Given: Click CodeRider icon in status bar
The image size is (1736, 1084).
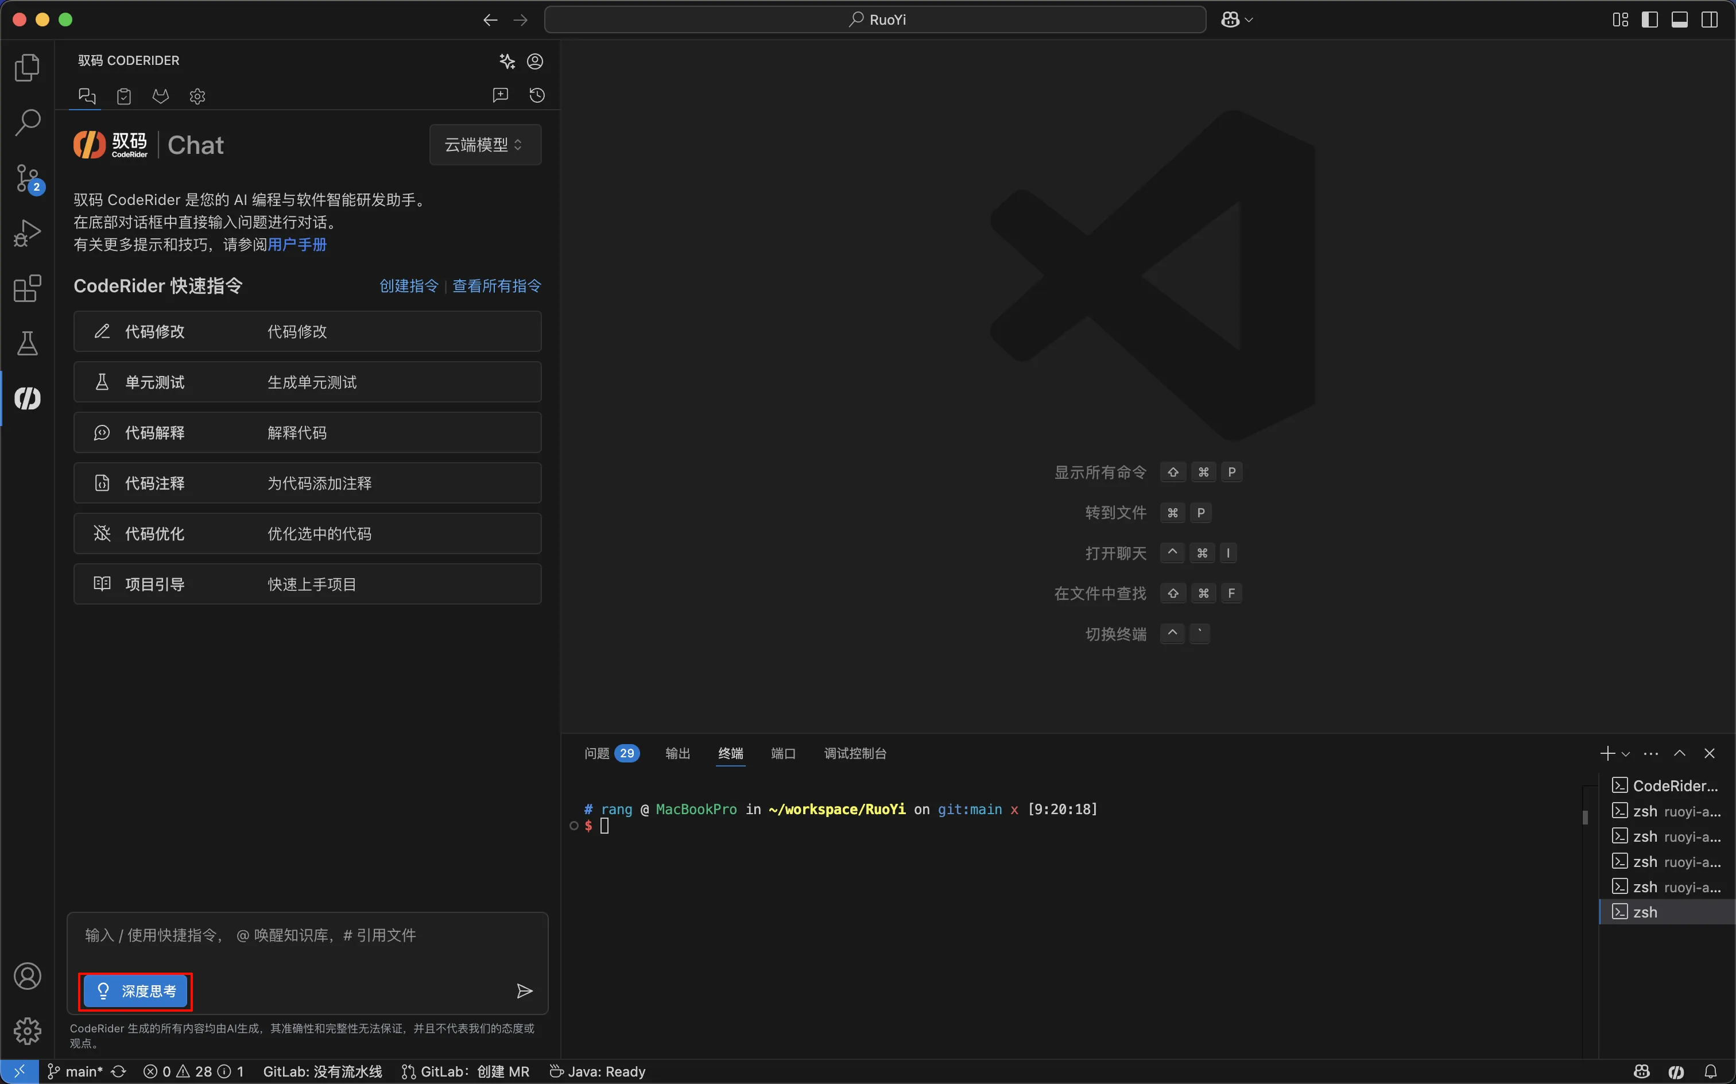Looking at the screenshot, I should coord(1676,1071).
